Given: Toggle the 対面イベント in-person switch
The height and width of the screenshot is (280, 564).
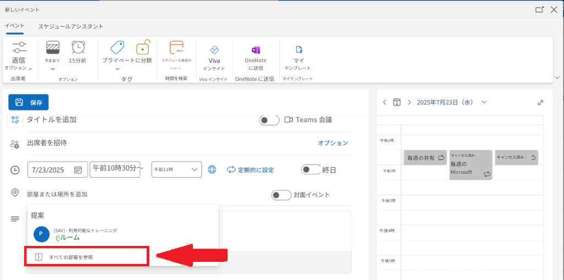Looking at the screenshot, I should pos(281,195).
